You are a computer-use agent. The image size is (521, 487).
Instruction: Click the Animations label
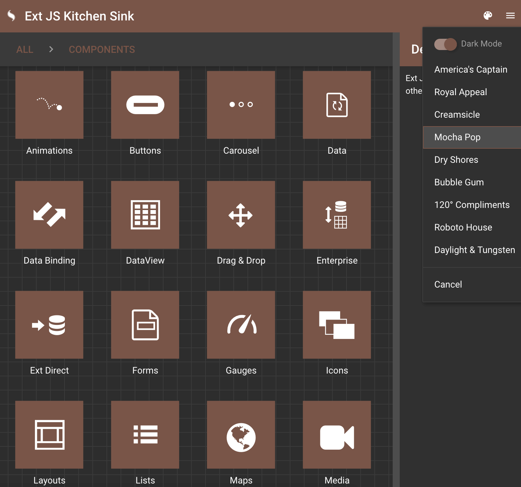point(49,150)
